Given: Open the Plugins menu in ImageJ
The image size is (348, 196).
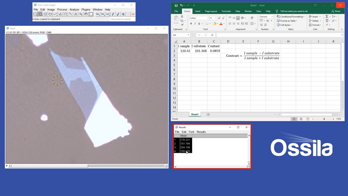Looking at the screenshot, I should (86, 9).
